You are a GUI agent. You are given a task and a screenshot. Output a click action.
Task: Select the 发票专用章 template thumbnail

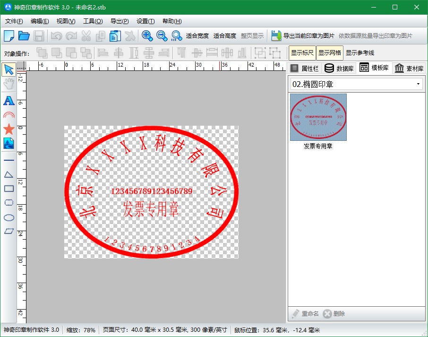[318, 117]
